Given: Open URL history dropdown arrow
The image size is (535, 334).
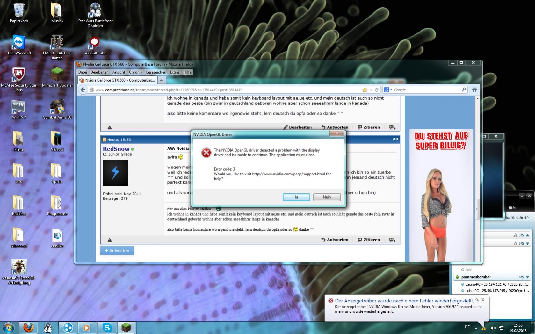Looking at the screenshot, I should coord(371,90).
